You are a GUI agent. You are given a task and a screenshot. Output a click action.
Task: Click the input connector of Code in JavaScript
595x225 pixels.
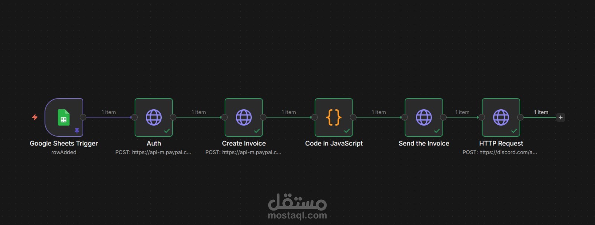point(315,118)
